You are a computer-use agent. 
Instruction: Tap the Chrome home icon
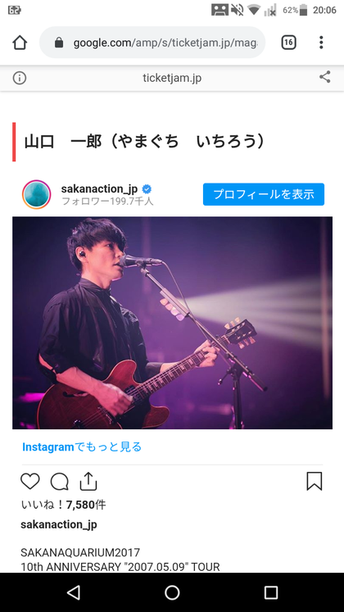click(20, 43)
